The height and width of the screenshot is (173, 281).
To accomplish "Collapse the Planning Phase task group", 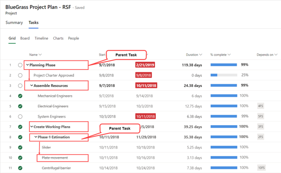I will [x=27, y=65].
